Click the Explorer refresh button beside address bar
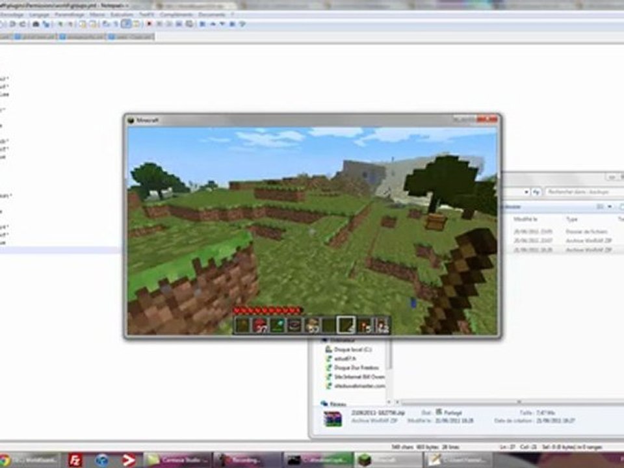The height and width of the screenshot is (468, 624). coord(536,192)
